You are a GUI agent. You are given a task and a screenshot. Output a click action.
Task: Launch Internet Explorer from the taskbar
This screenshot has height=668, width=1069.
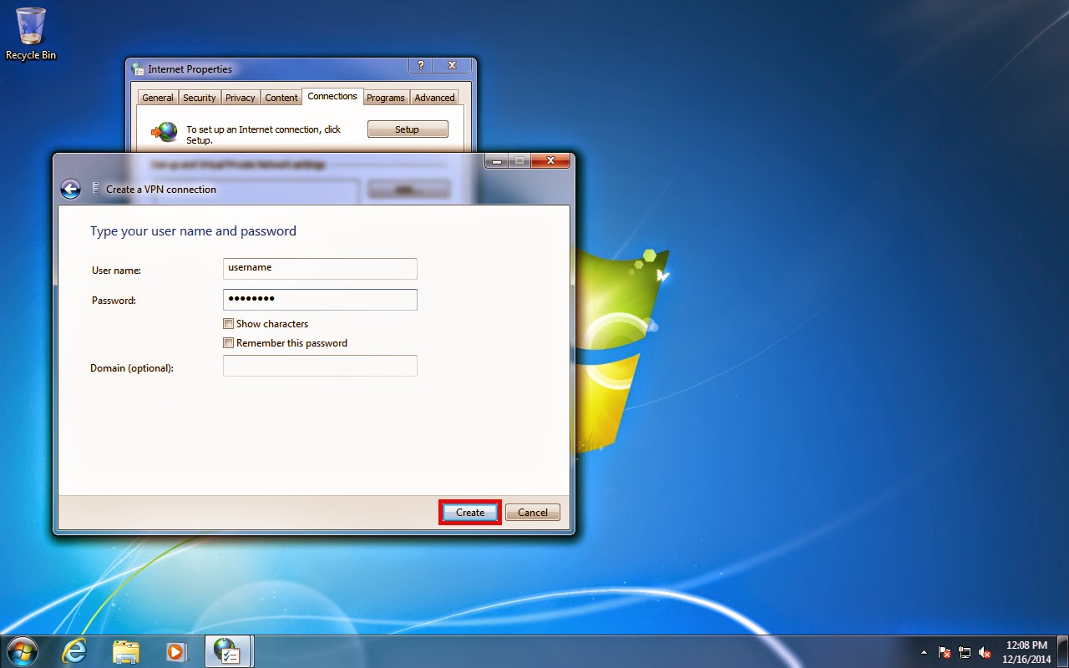[74, 650]
